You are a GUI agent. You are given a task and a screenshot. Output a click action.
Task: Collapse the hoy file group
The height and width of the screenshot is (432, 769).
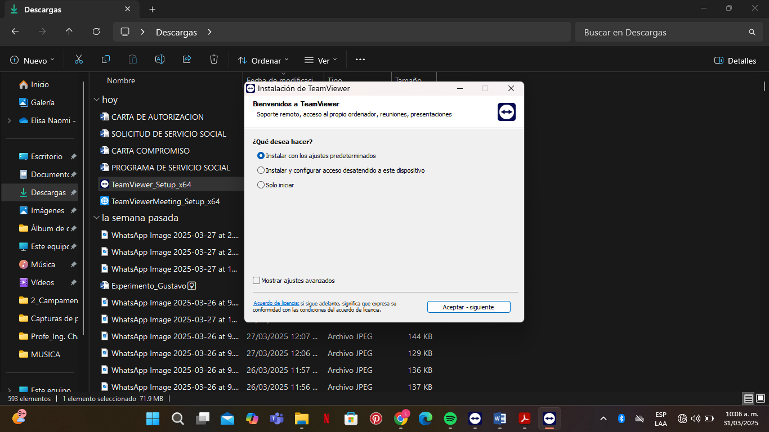point(96,100)
